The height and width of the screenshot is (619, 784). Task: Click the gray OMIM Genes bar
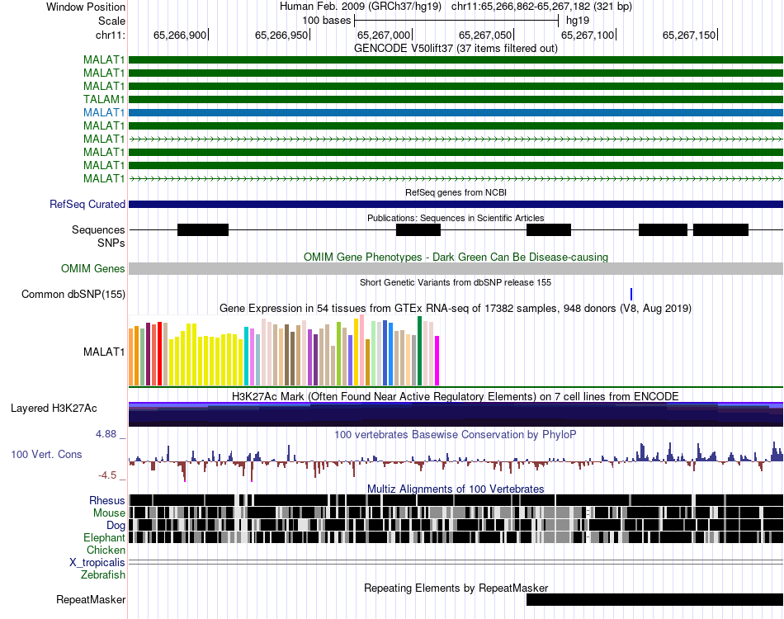[456, 268]
